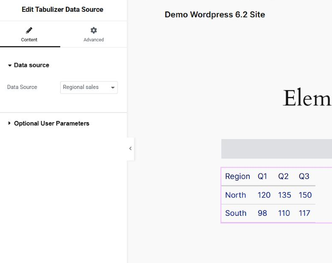Select the Region table header
The image size is (332, 263).
(x=238, y=176)
